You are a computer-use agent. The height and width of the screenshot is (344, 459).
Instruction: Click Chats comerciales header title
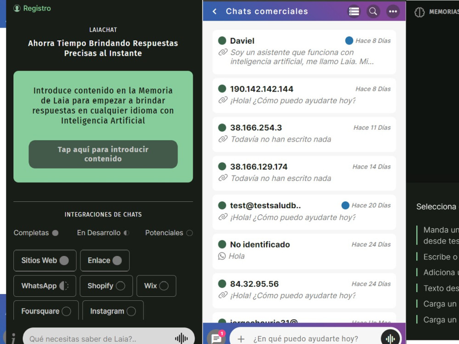[x=267, y=11]
